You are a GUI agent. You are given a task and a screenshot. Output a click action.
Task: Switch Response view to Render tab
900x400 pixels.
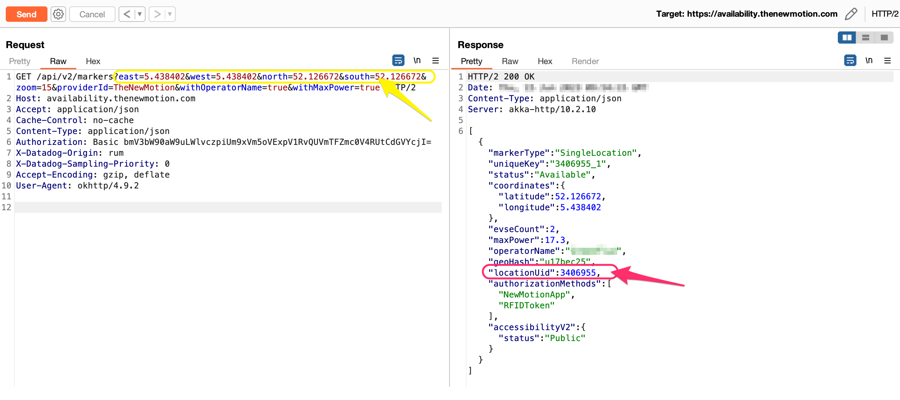tap(585, 61)
